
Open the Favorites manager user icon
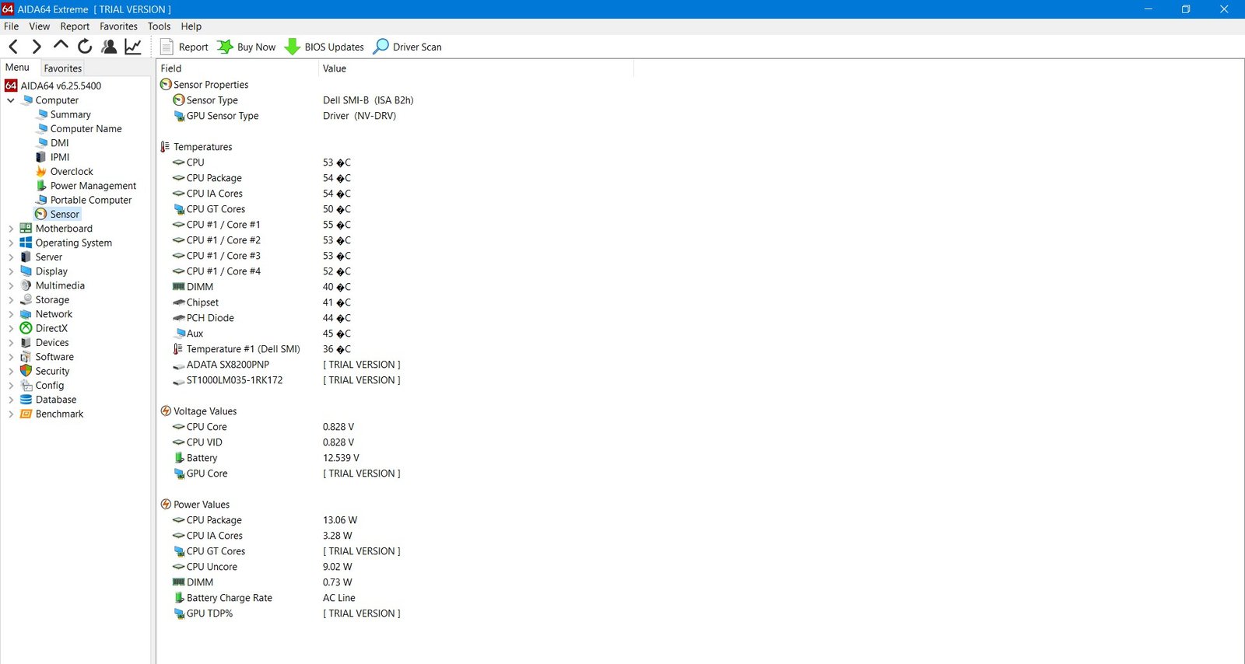click(x=109, y=47)
